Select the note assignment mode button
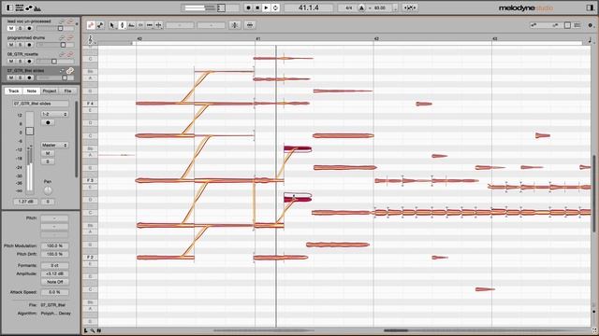 pyautogui.click(x=100, y=25)
